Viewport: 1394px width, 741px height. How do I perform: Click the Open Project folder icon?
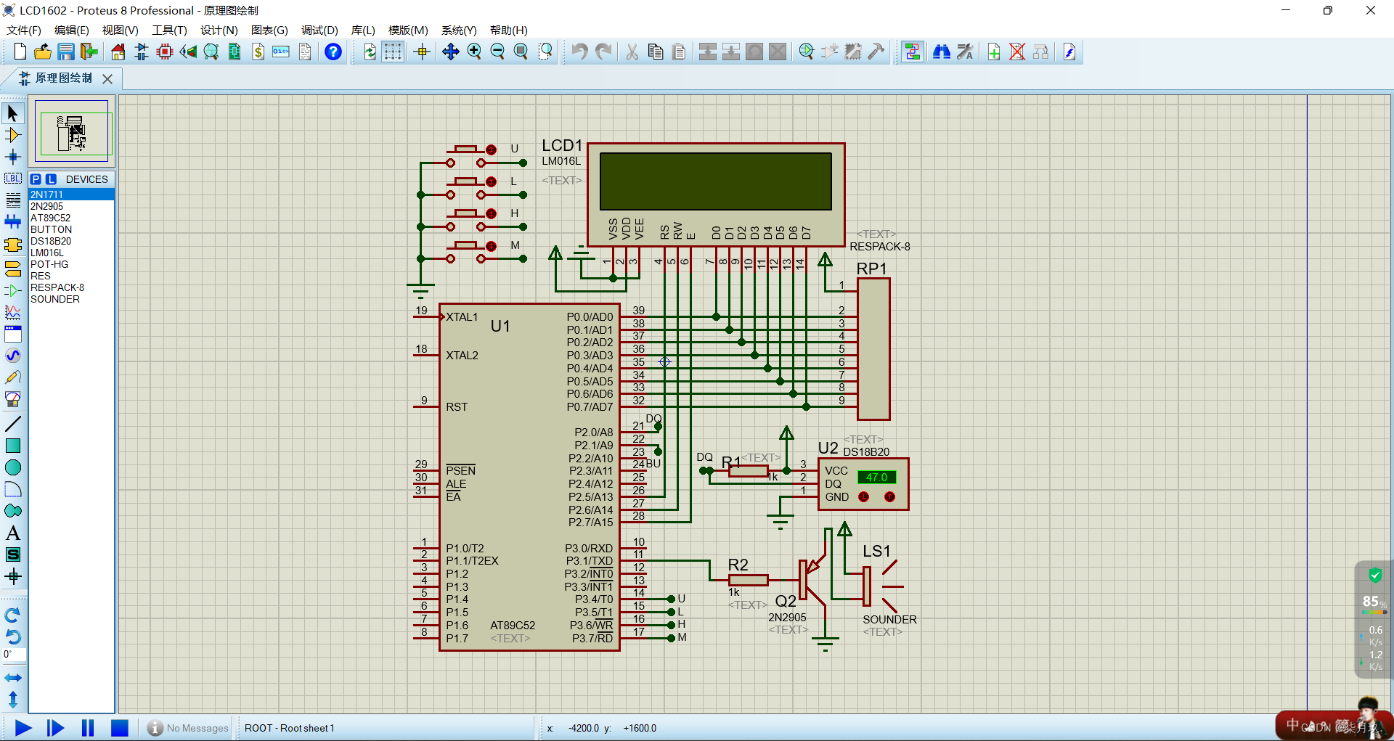tap(43, 52)
